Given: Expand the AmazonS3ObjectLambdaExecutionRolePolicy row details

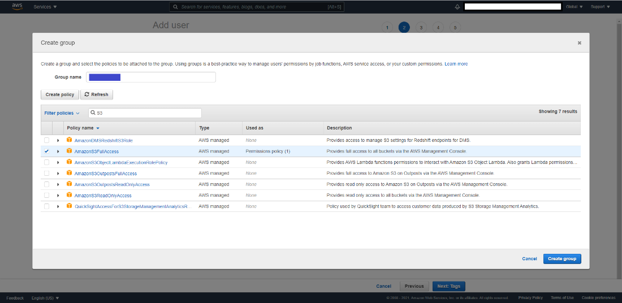Looking at the screenshot, I should point(58,162).
